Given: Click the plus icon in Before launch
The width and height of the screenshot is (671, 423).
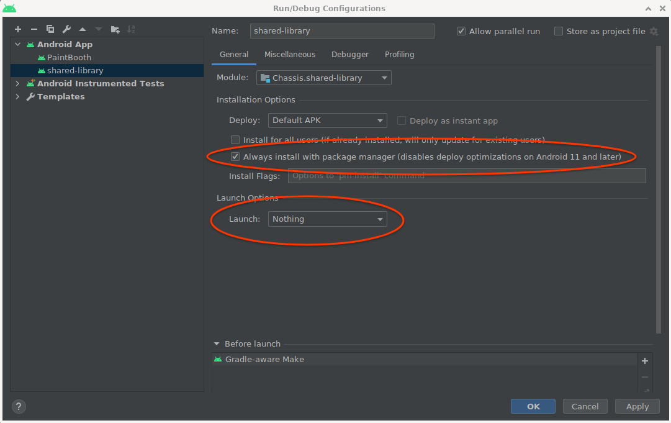Looking at the screenshot, I should coord(645,361).
